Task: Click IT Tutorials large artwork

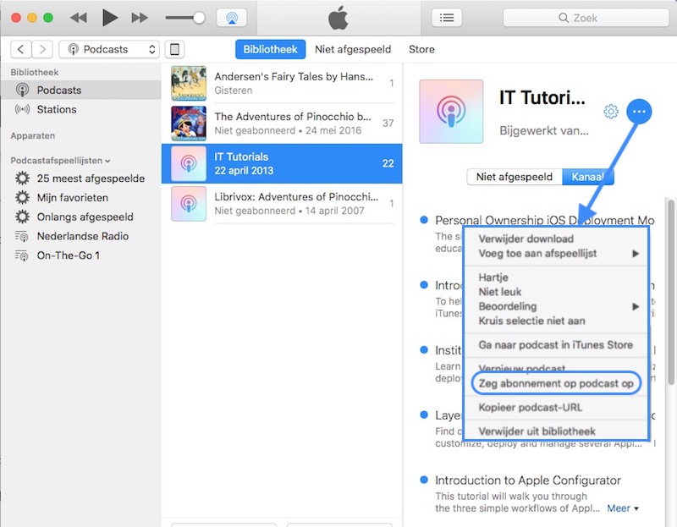Action: click(x=451, y=112)
